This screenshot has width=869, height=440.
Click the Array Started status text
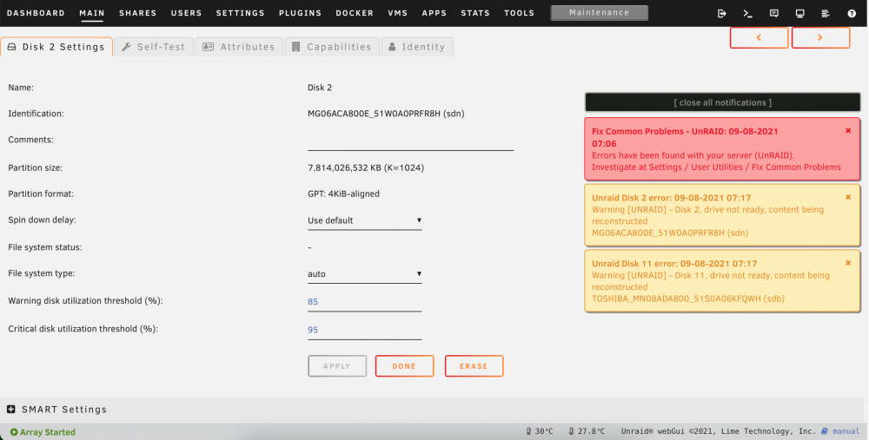click(x=48, y=432)
